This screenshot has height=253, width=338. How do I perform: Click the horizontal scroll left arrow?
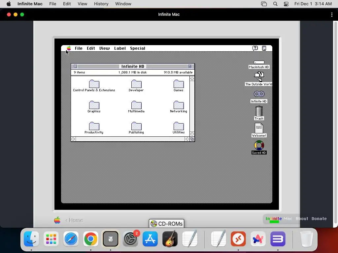click(73, 139)
